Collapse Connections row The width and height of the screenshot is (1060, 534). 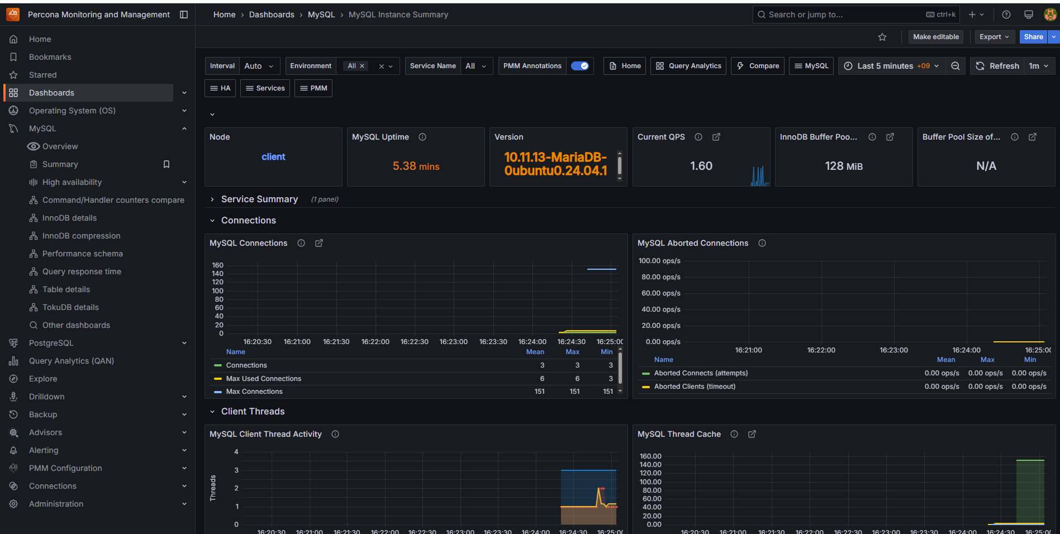click(248, 221)
